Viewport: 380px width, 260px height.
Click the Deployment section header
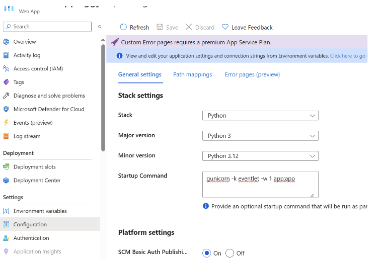(19, 153)
